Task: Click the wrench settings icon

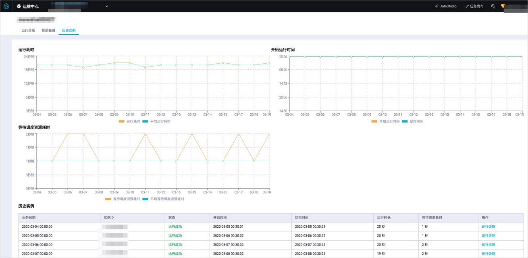Action: coord(493,6)
